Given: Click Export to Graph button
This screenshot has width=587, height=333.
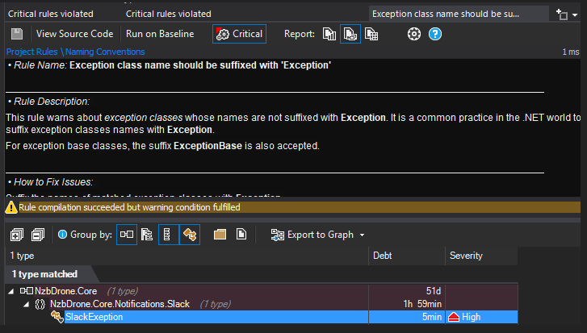Looking at the screenshot, I should 312,235.
